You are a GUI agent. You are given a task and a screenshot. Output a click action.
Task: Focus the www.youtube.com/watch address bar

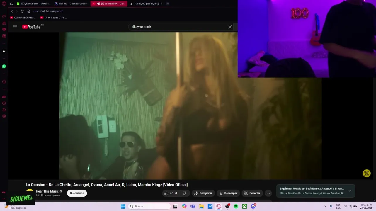tap(48, 11)
